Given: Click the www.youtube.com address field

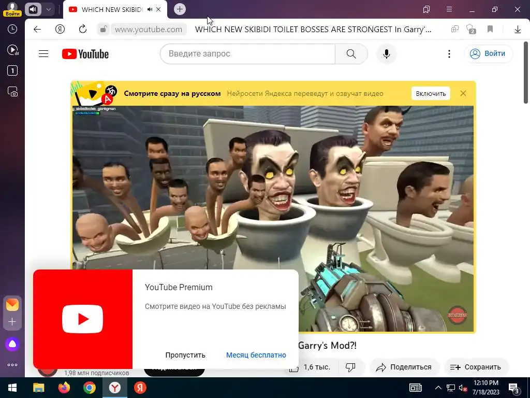Looking at the screenshot, I should click(149, 30).
